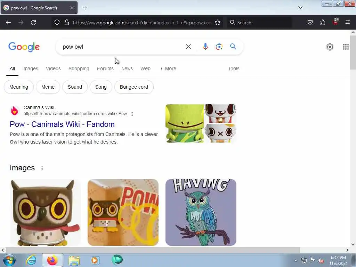
Task: Show hidden system tray icons
Action: pos(296,261)
